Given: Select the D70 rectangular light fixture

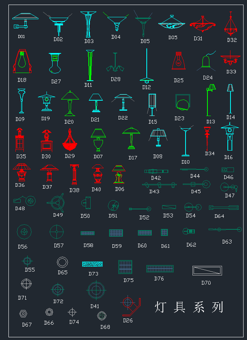Looking at the screenshot, I should tap(207, 270).
